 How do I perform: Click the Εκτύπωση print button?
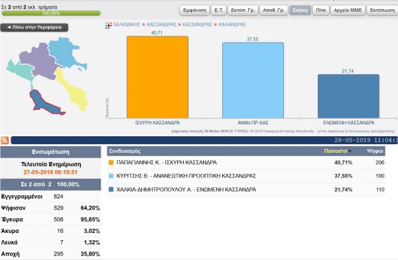(382, 11)
